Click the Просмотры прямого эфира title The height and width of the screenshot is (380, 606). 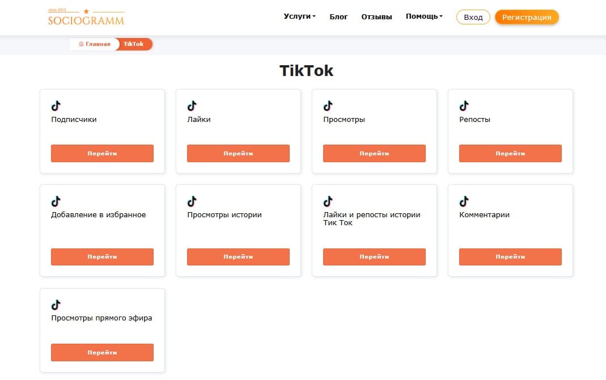pyautogui.click(x=101, y=318)
